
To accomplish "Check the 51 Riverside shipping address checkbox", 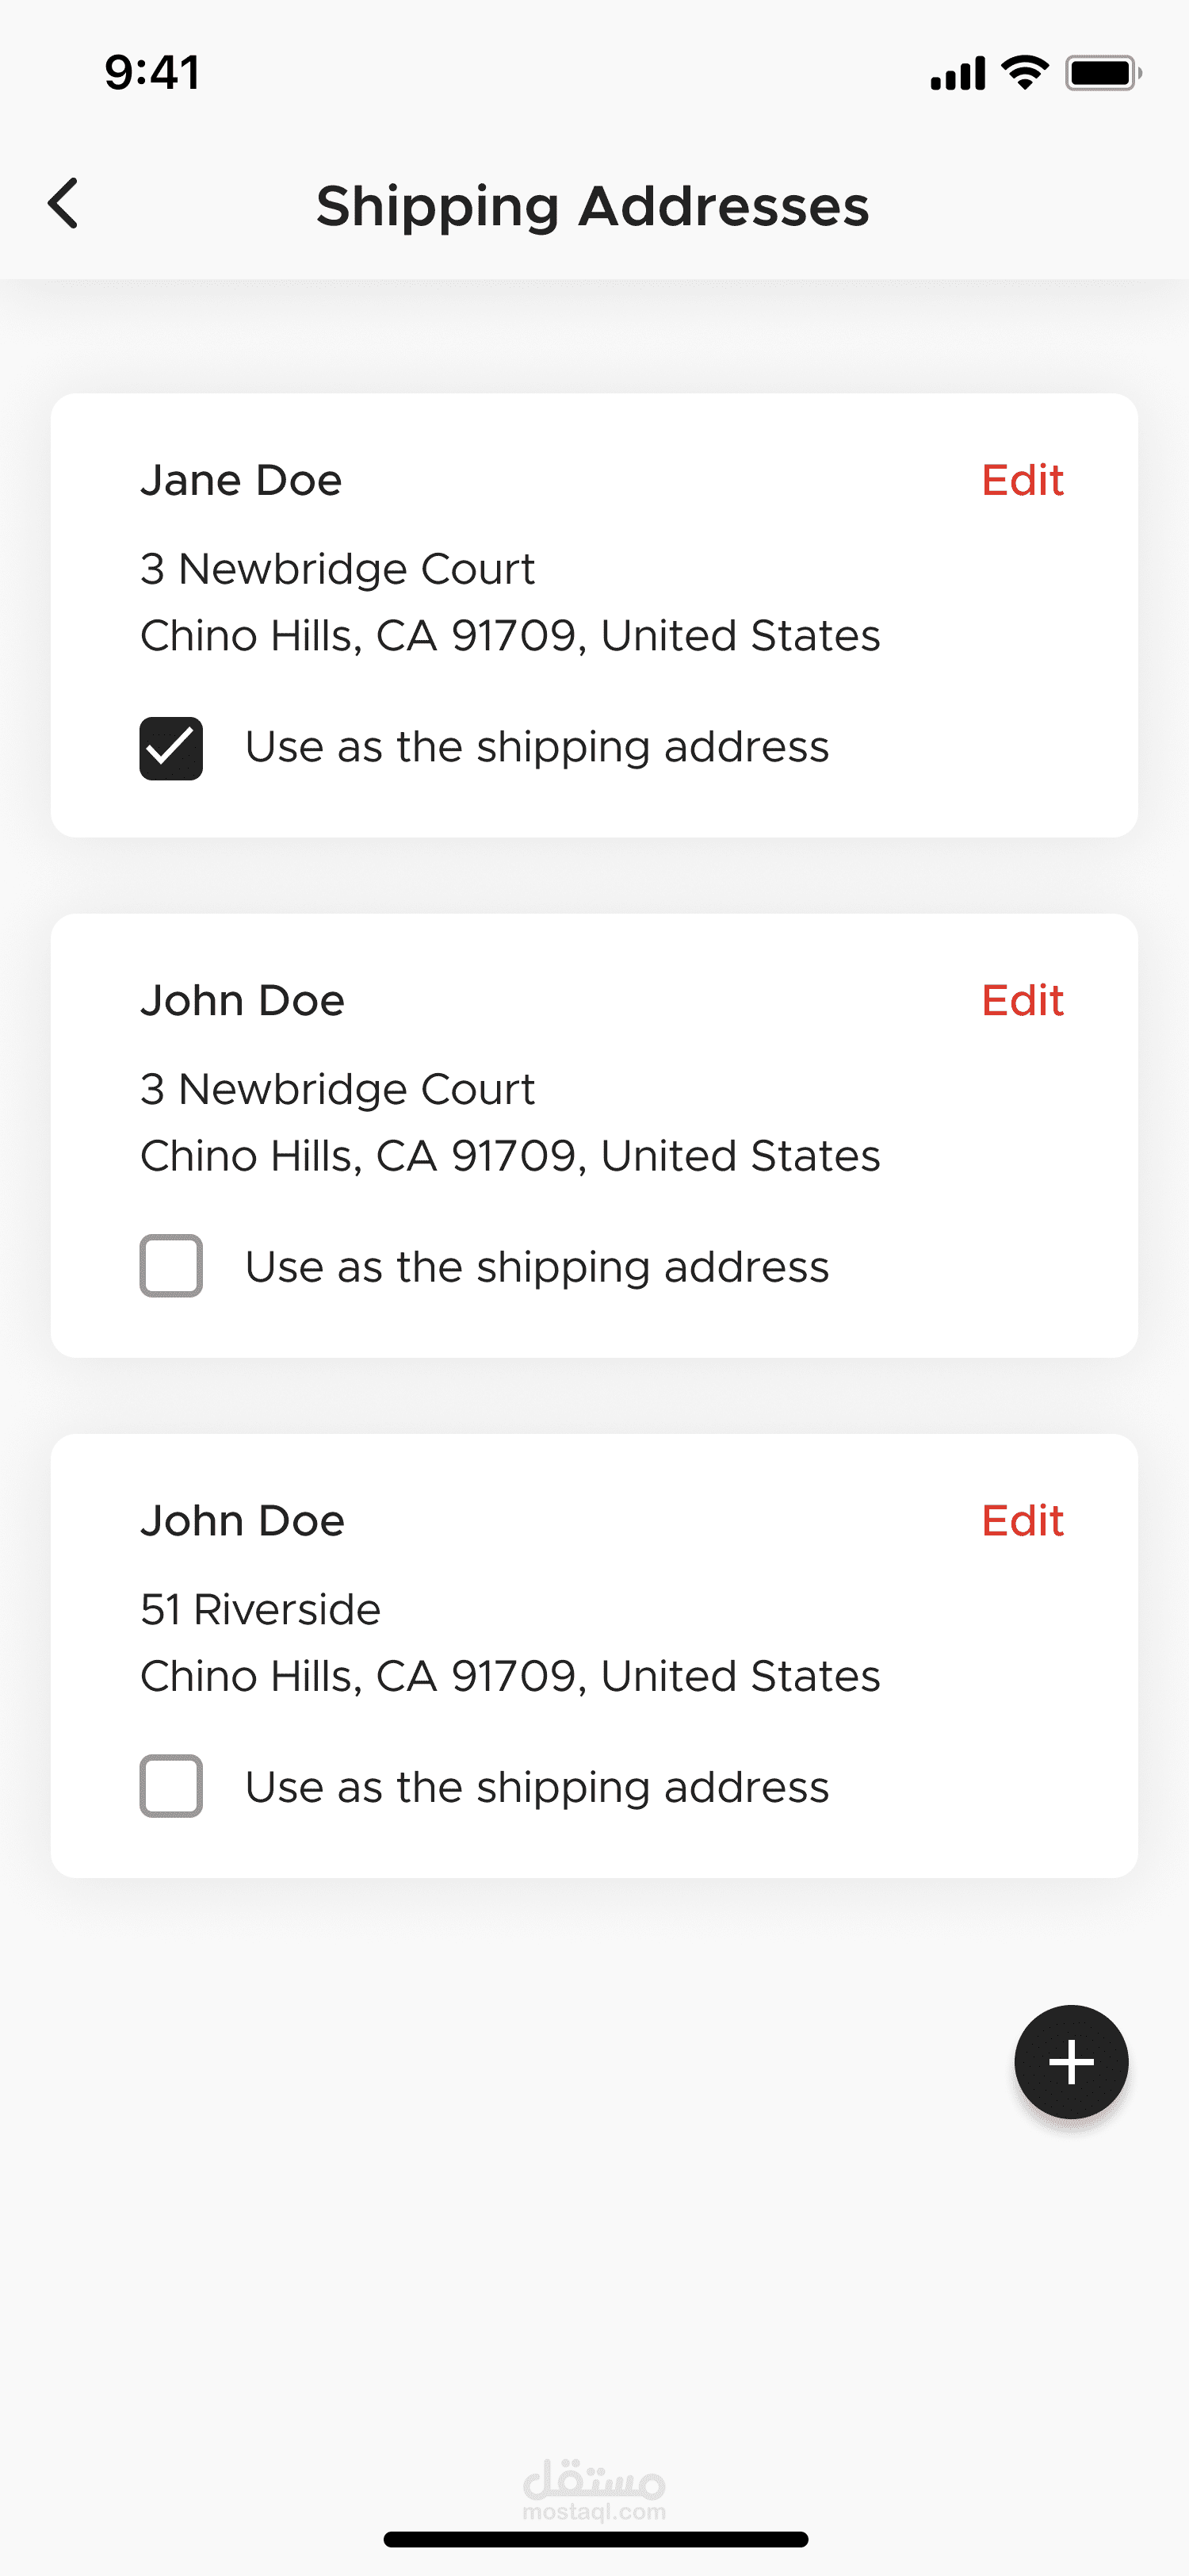I will click(x=171, y=1786).
